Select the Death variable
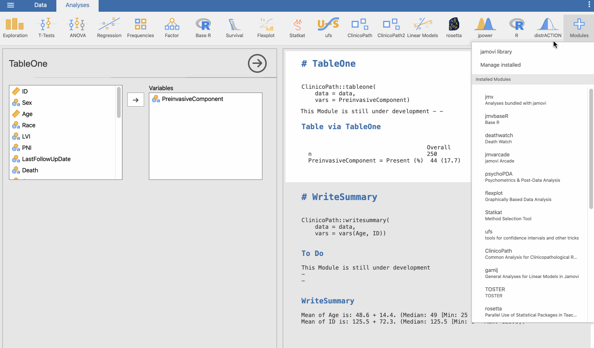 click(62, 170)
